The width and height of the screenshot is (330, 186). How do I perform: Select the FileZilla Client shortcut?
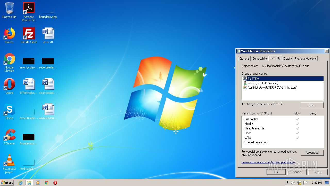[x=29, y=36]
